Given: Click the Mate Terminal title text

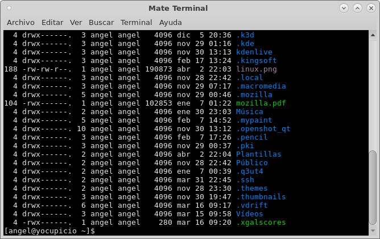Looking at the screenshot, I should [x=178, y=8].
